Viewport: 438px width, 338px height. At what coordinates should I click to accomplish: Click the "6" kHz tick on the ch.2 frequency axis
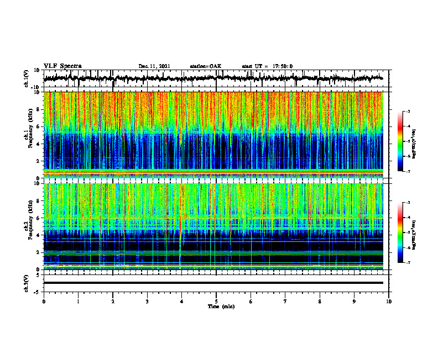(39, 218)
